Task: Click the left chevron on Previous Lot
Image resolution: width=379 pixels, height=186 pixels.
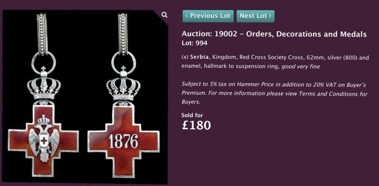Action: [187, 16]
